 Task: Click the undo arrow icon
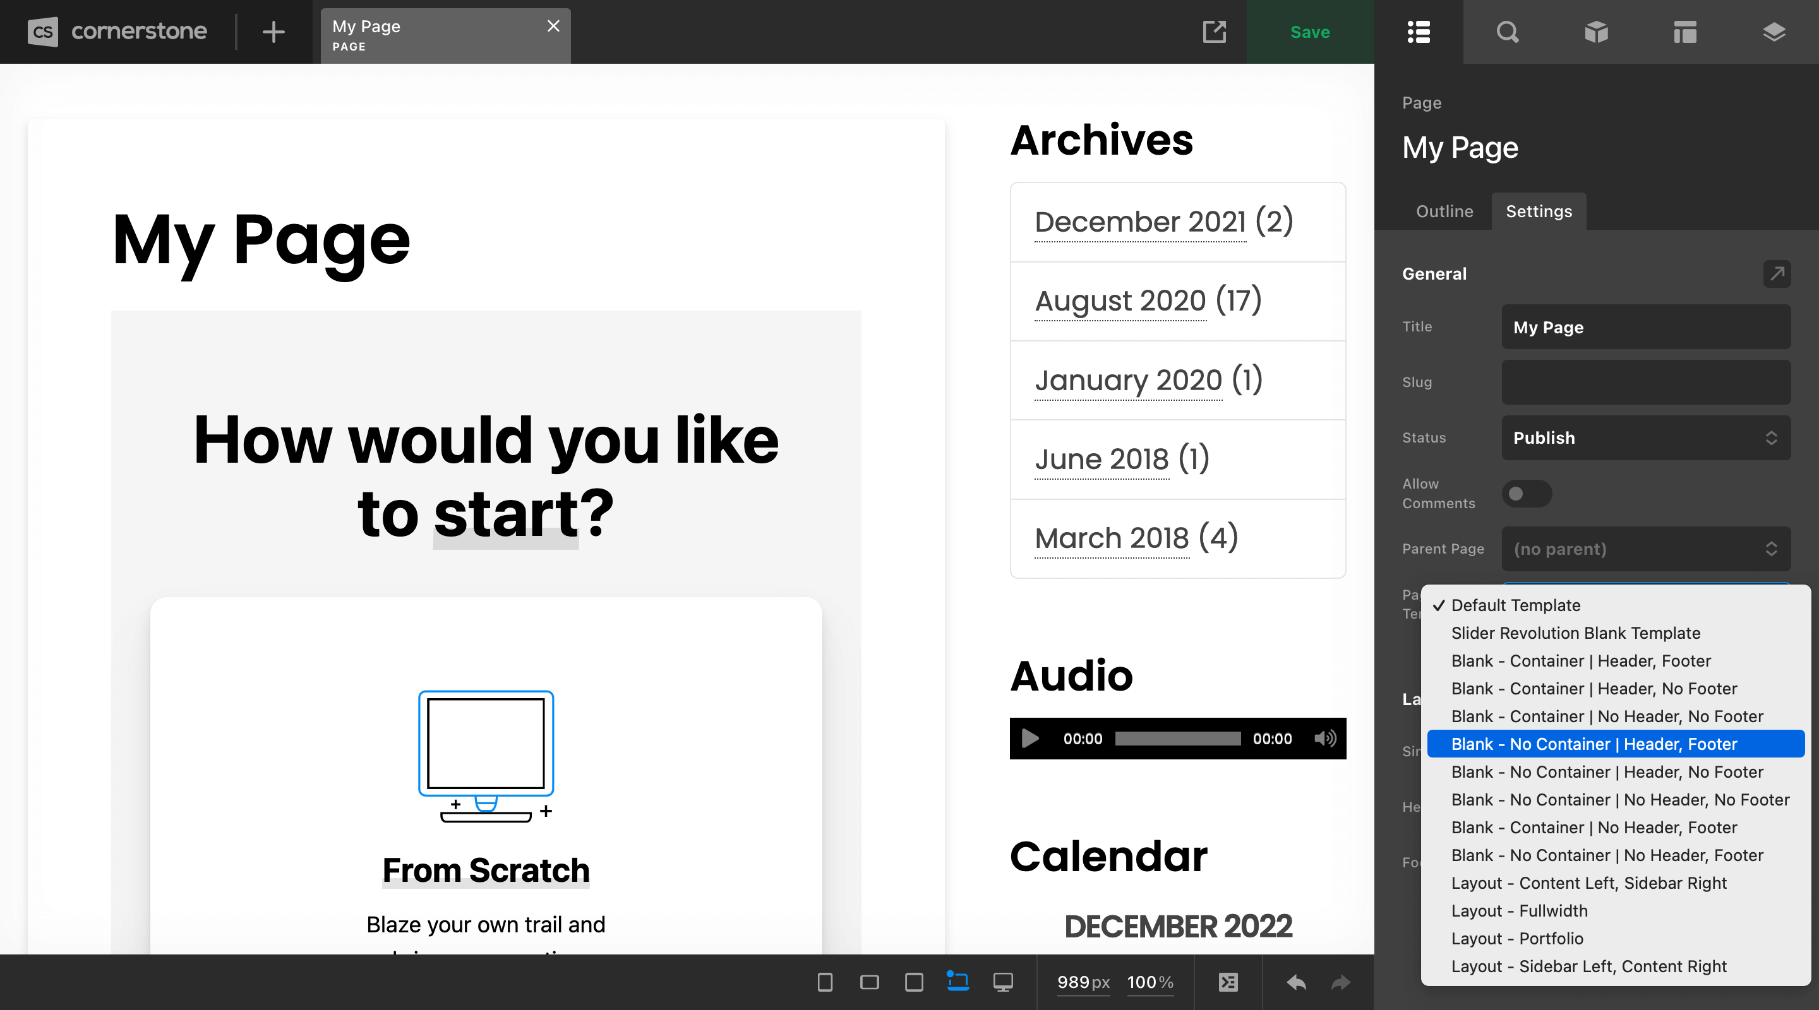pos(1297,982)
